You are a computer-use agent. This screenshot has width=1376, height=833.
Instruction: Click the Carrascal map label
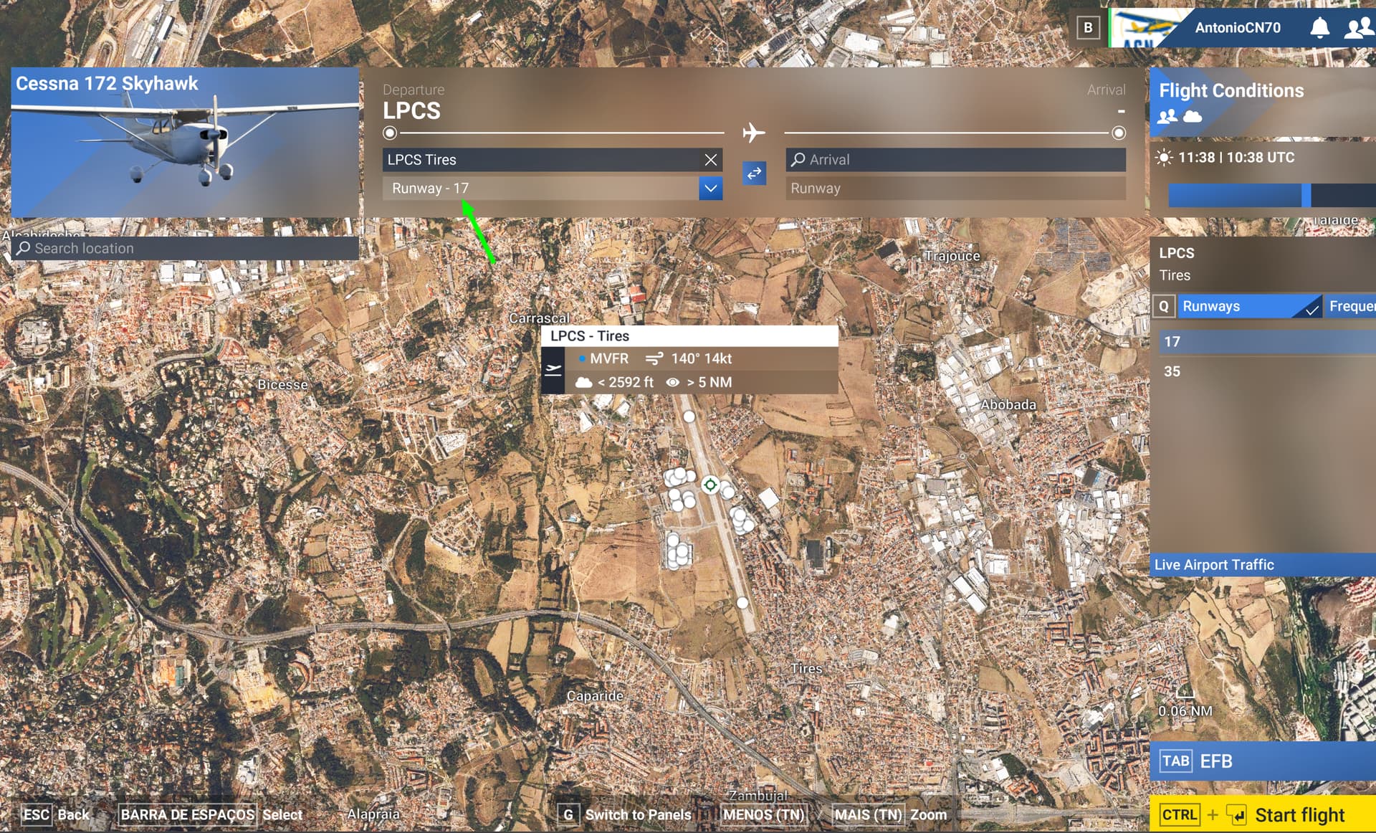539,318
